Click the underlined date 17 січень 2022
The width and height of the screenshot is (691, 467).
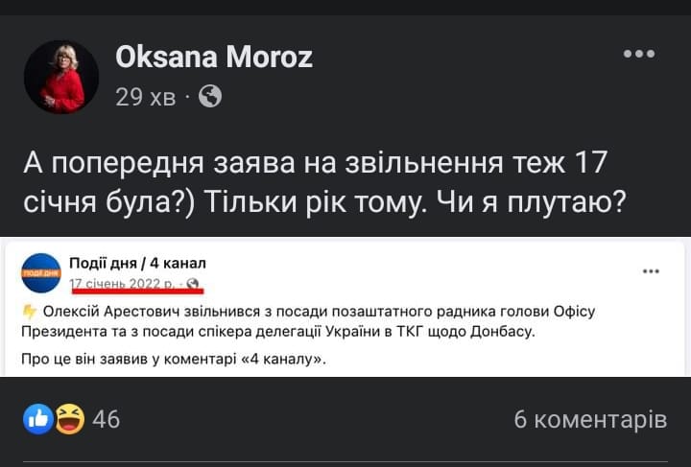(x=124, y=283)
